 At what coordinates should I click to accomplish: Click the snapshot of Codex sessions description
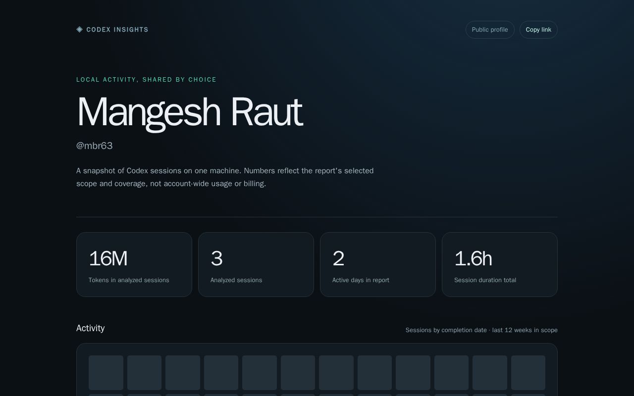(225, 177)
